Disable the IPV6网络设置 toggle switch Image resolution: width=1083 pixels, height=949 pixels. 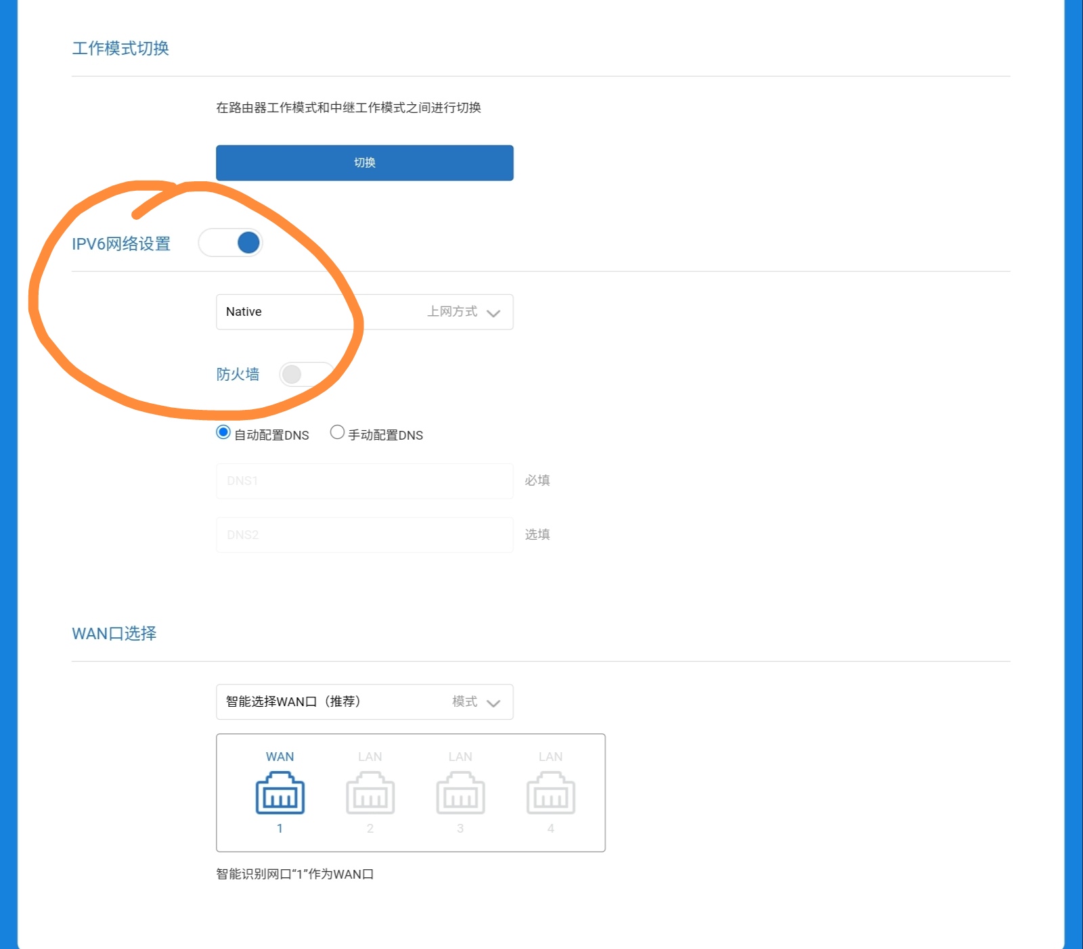231,243
